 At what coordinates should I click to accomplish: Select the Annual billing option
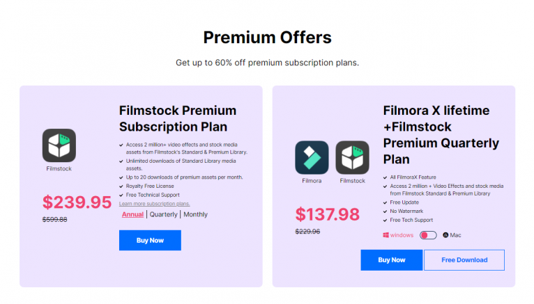132,214
